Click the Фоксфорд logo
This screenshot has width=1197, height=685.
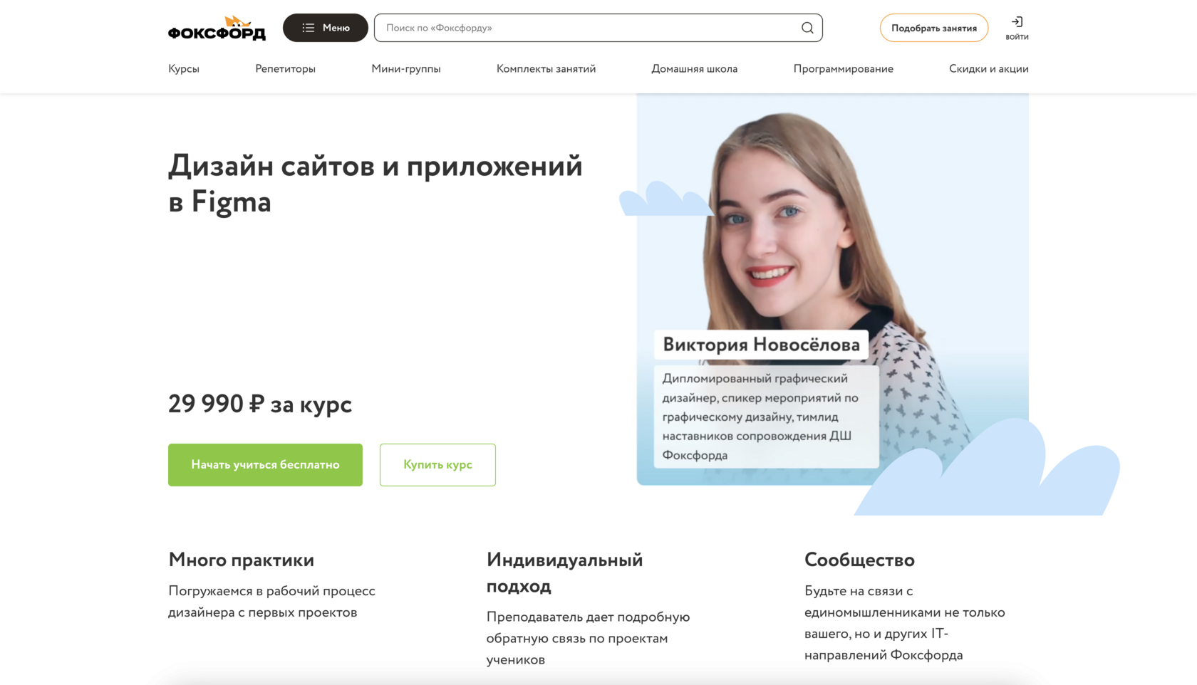coord(217,28)
